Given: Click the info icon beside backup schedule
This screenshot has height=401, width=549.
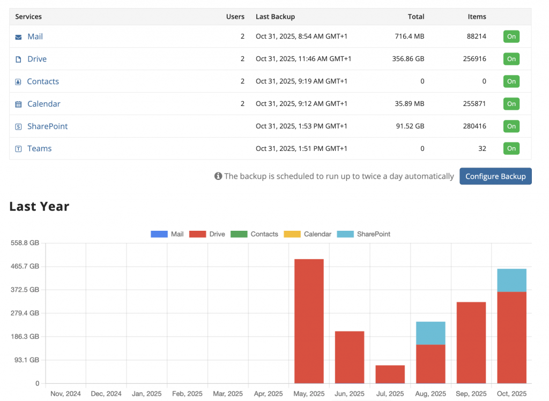Looking at the screenshot, I should click(218, 176).
